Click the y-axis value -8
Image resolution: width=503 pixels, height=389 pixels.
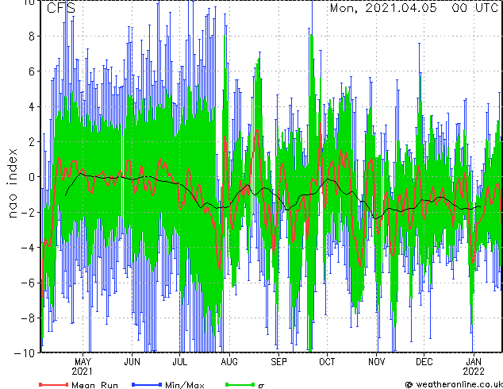click(28, 318)
